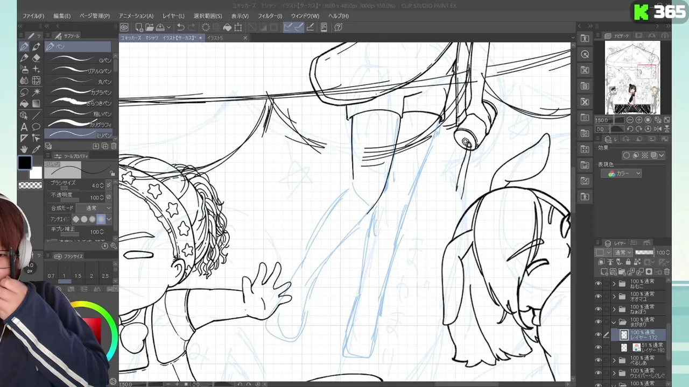
Task: Select the Balloon tool
Action: tap(36, 127)
